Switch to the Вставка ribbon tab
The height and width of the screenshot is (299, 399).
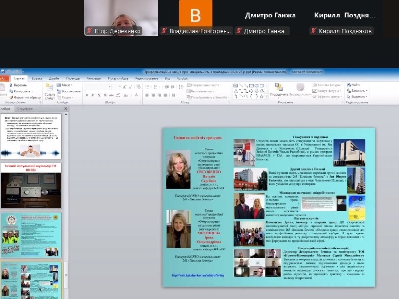click(x=36, y=78)
